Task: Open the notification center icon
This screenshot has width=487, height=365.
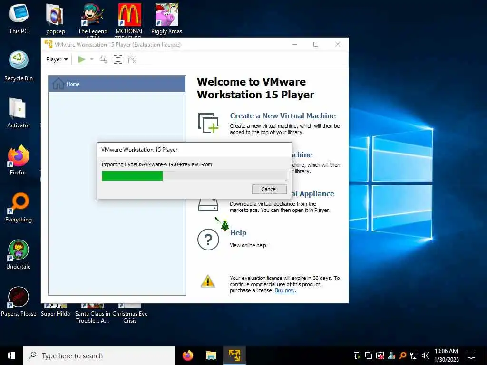Action: pyautogui.click(x=471, y=355)
